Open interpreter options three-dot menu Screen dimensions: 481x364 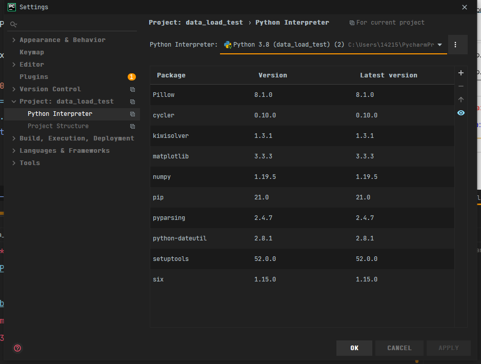[455, 45]
